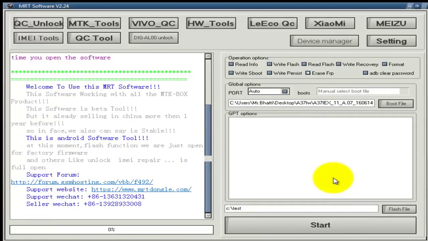The height and width of the screenshot is (241, 428).
Task: Click the log scrollbar up arrow
Action: tap(208, 56)
